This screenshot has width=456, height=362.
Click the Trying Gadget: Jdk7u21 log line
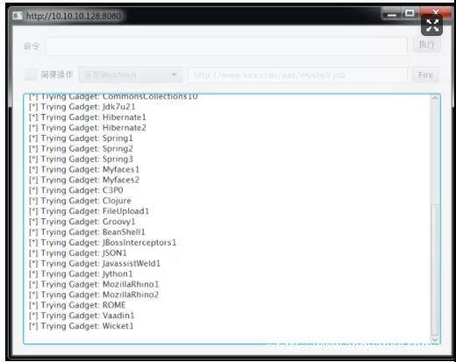[82, 107]
